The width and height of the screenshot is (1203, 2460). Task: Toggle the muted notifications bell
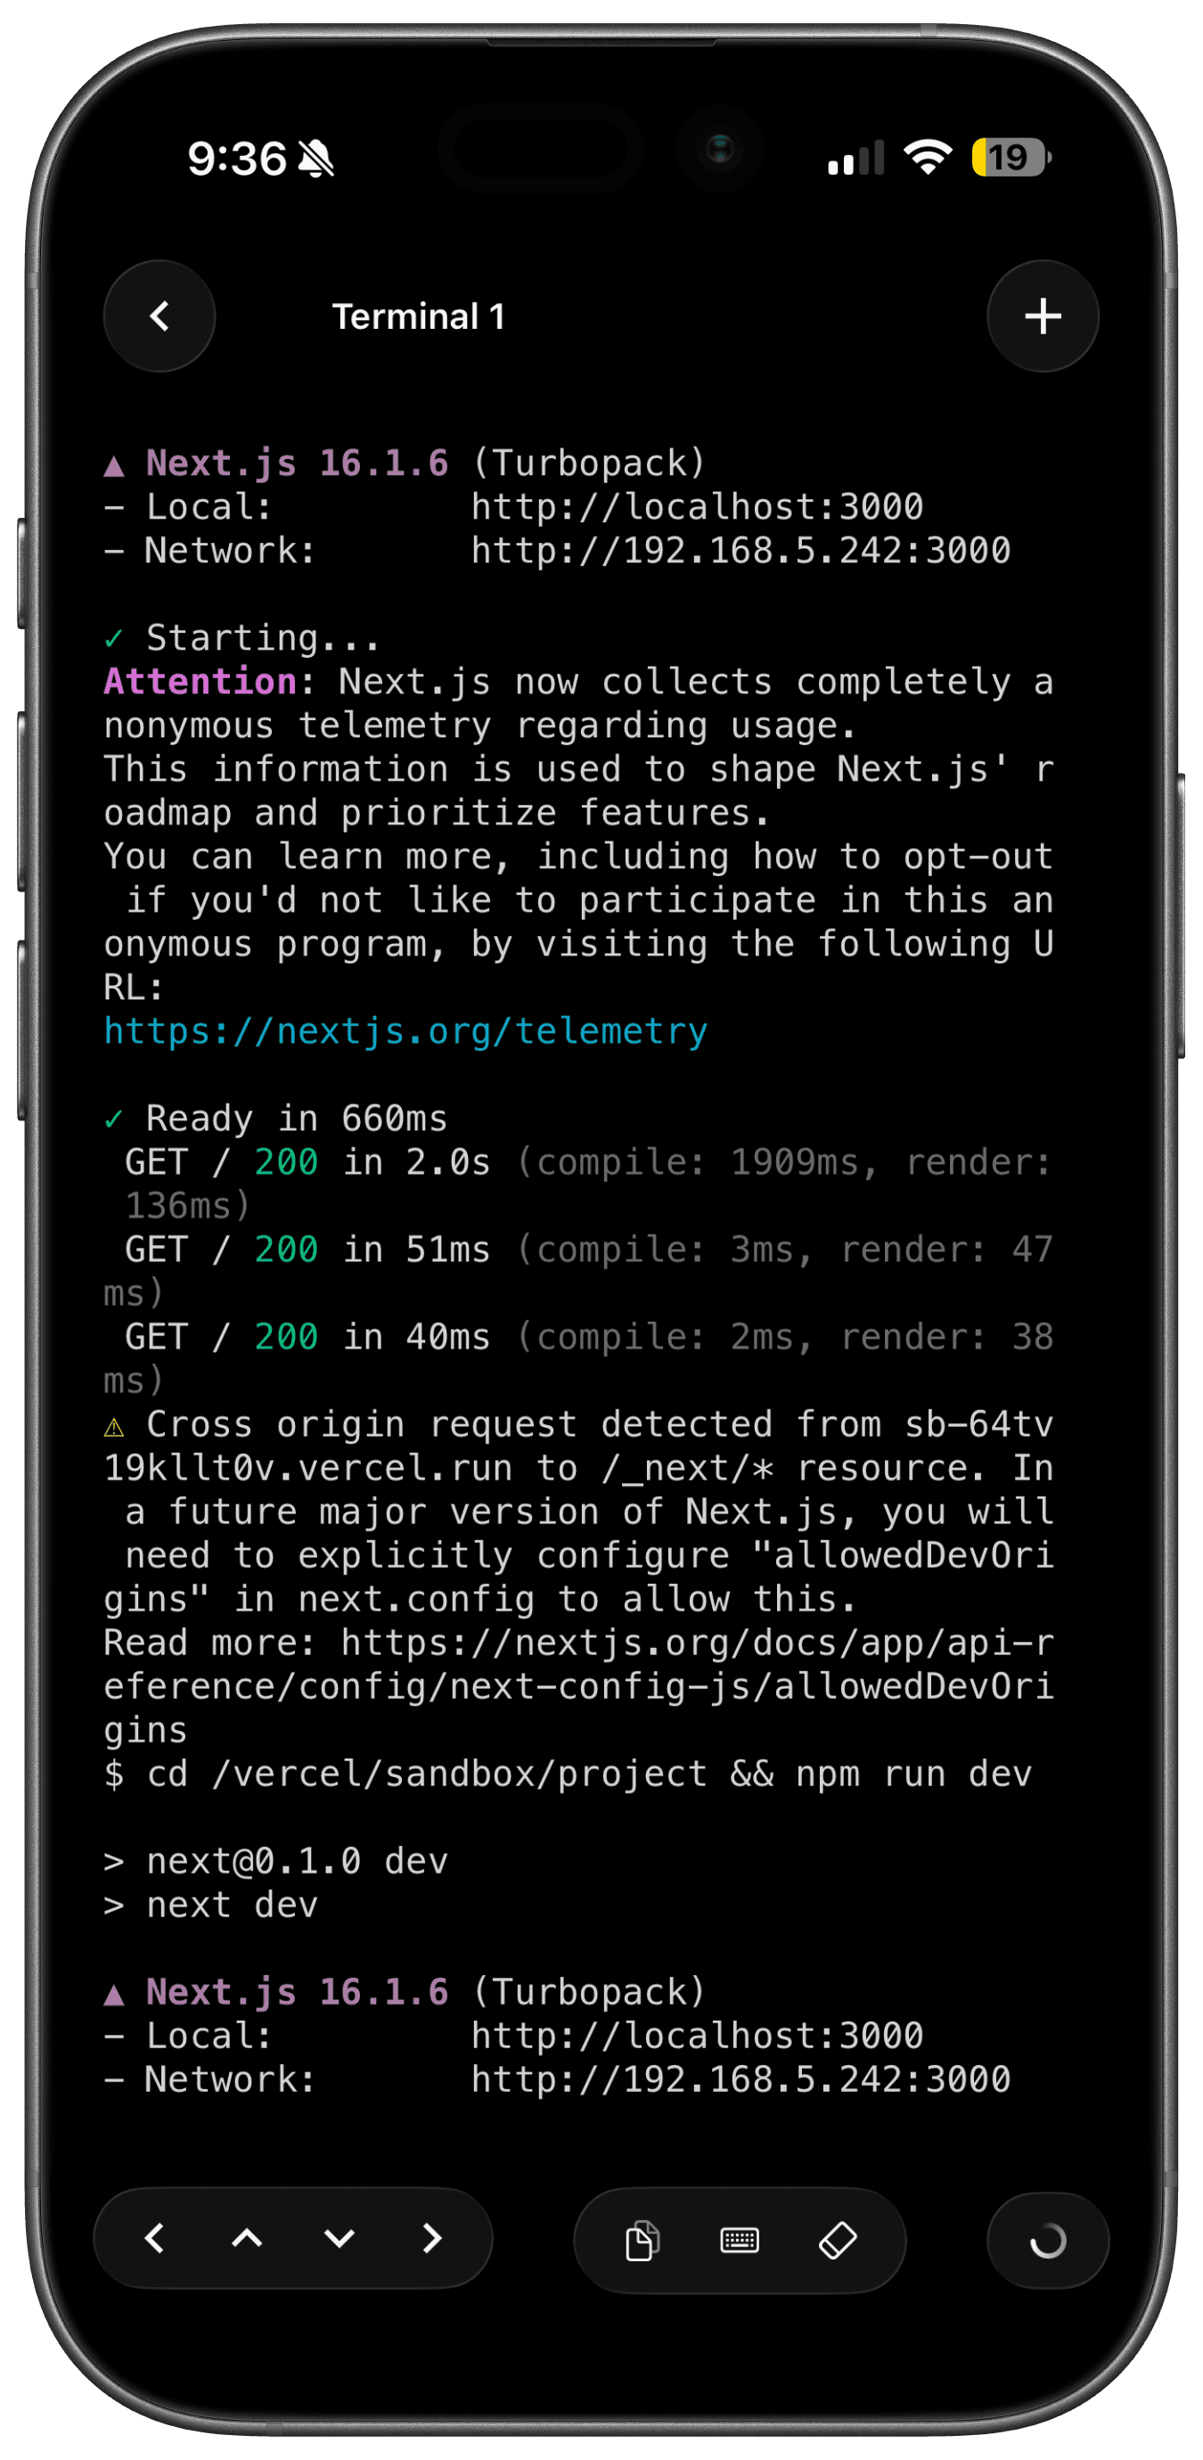coord(315,159)
